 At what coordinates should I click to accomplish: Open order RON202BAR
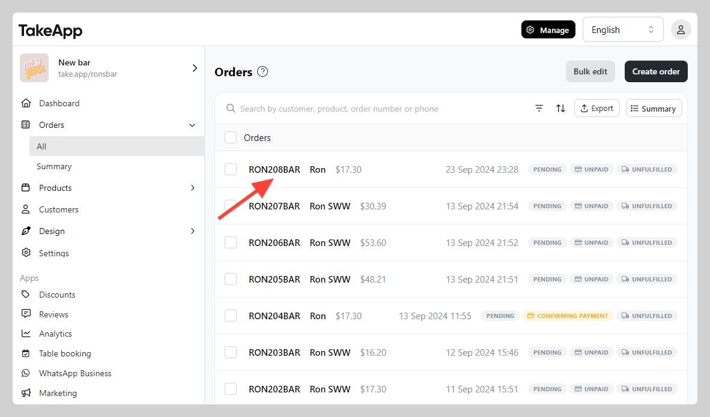(275, 389)
